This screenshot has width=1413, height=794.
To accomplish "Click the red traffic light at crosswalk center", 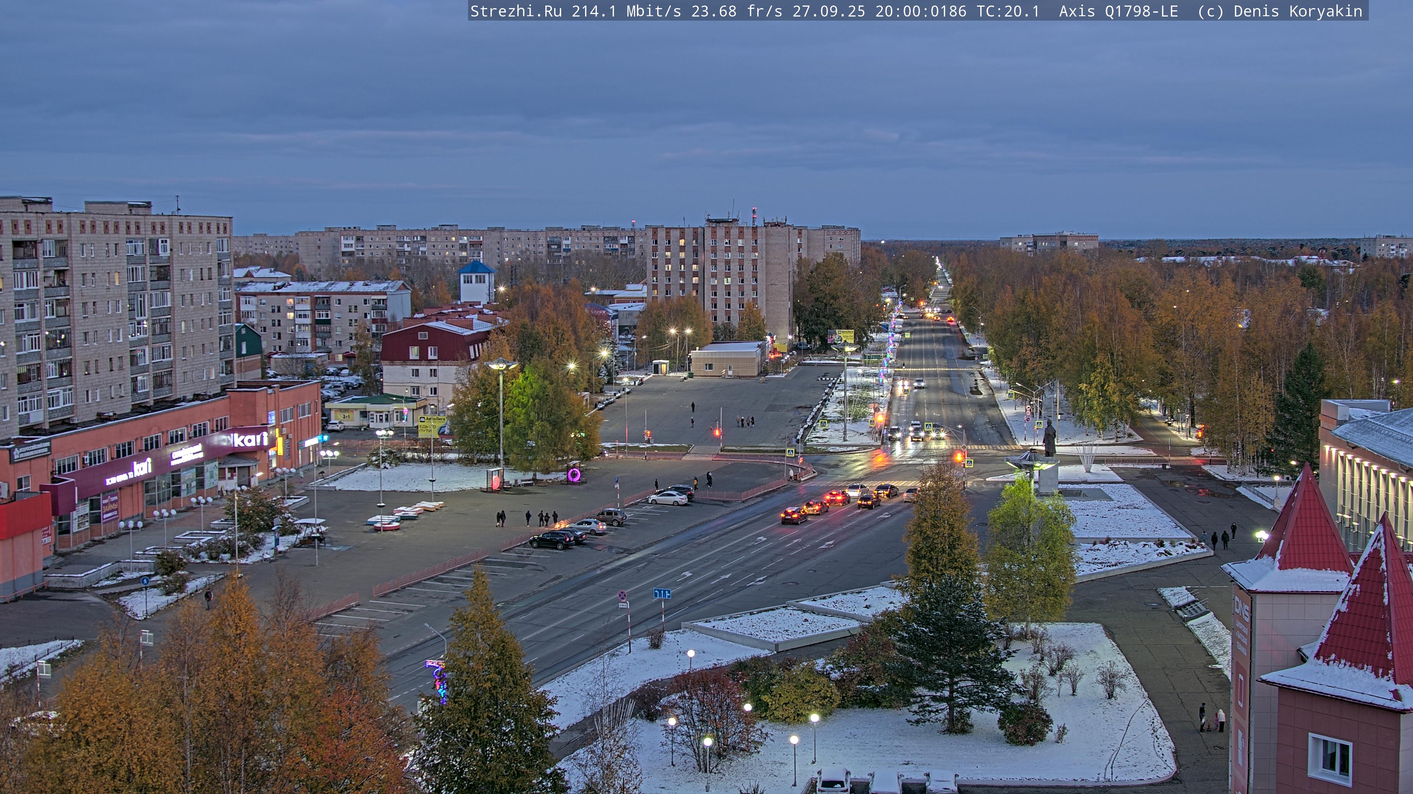I will click(x=717, y=432).
